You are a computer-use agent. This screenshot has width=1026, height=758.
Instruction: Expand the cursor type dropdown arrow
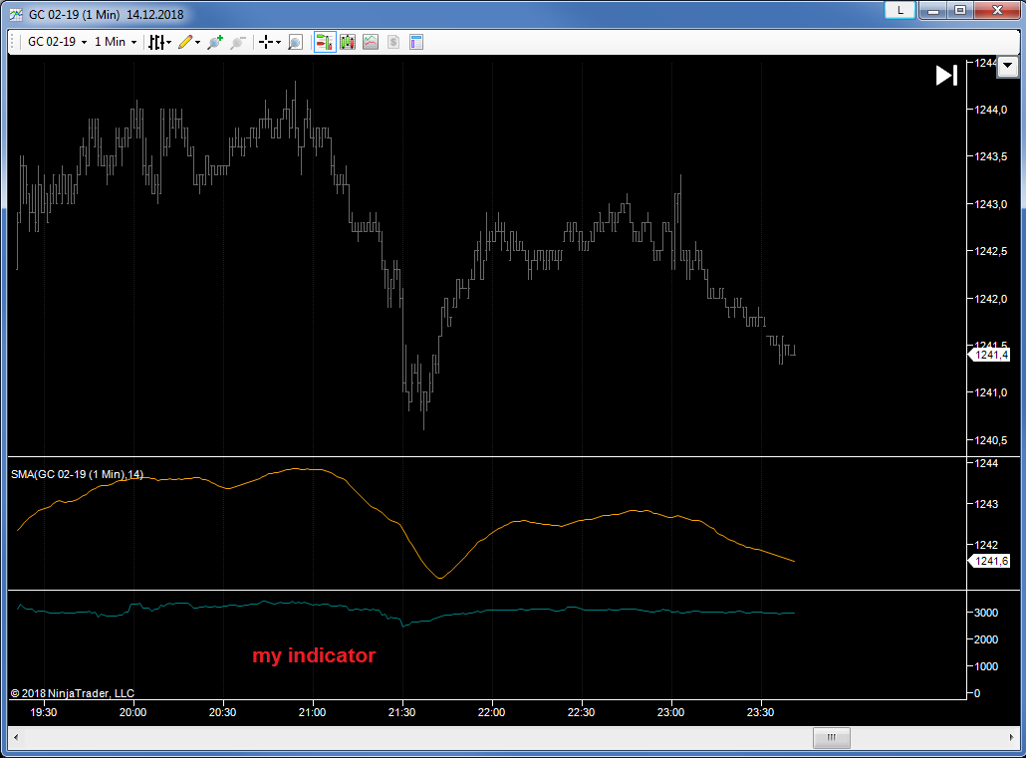[278, 43]
